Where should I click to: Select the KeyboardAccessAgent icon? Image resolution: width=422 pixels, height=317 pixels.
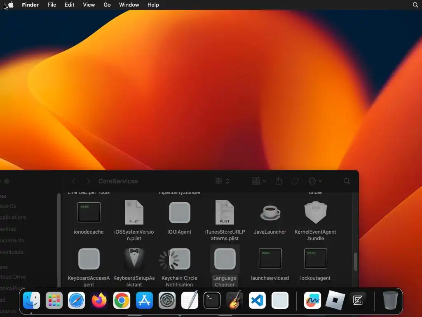[89, 259]
